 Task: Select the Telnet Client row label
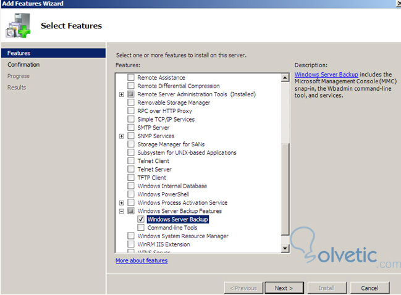pyautogui.click(x=153, y=161)
